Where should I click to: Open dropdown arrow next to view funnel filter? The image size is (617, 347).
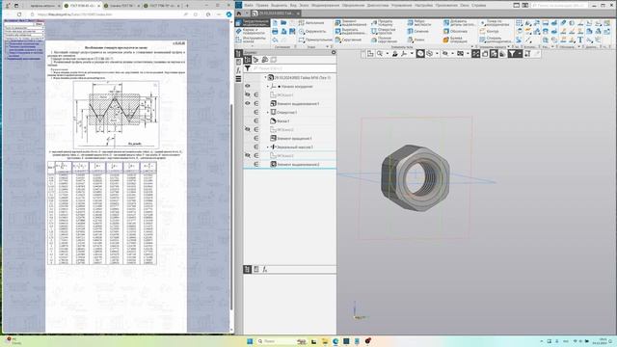(520, 54)
